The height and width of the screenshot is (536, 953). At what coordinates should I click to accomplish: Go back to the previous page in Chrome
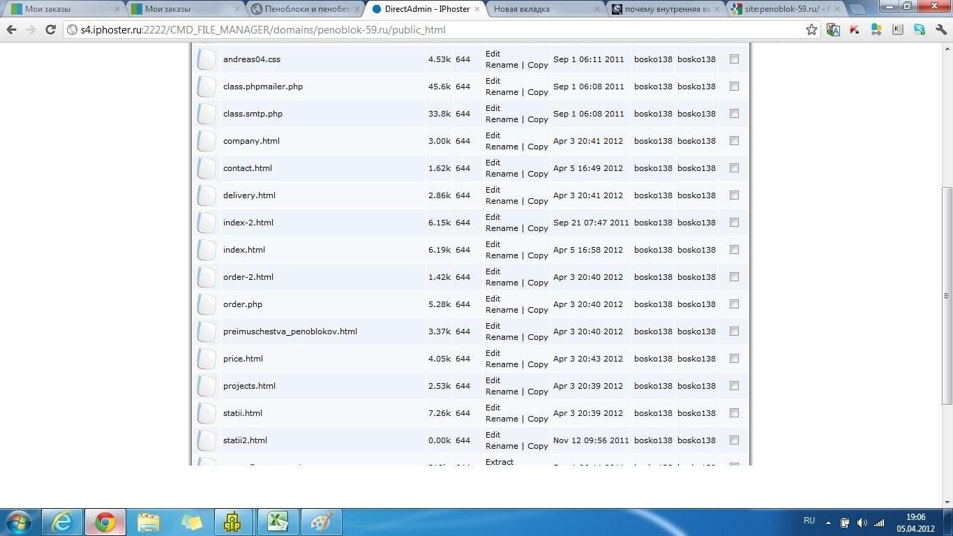[x=11, y=30]
